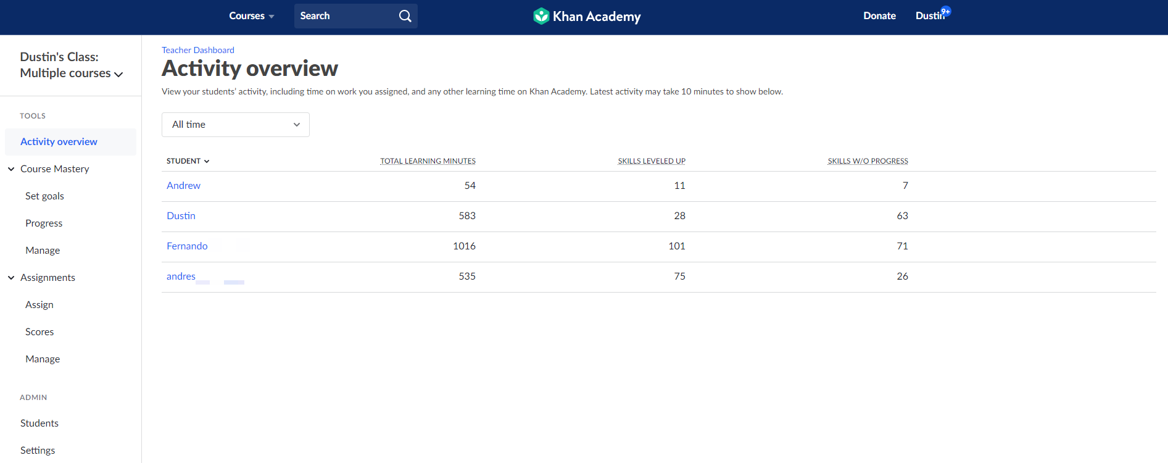
Task: Open the Scores page
Action: [39, 332]
